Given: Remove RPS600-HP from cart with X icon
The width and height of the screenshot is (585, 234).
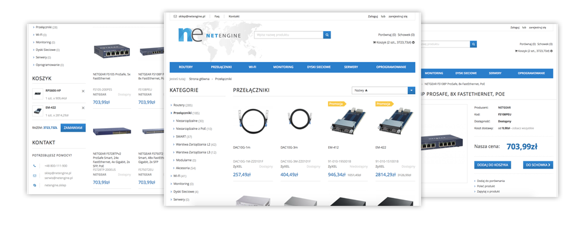Looking at the screenshot, I should coord(83,91).
